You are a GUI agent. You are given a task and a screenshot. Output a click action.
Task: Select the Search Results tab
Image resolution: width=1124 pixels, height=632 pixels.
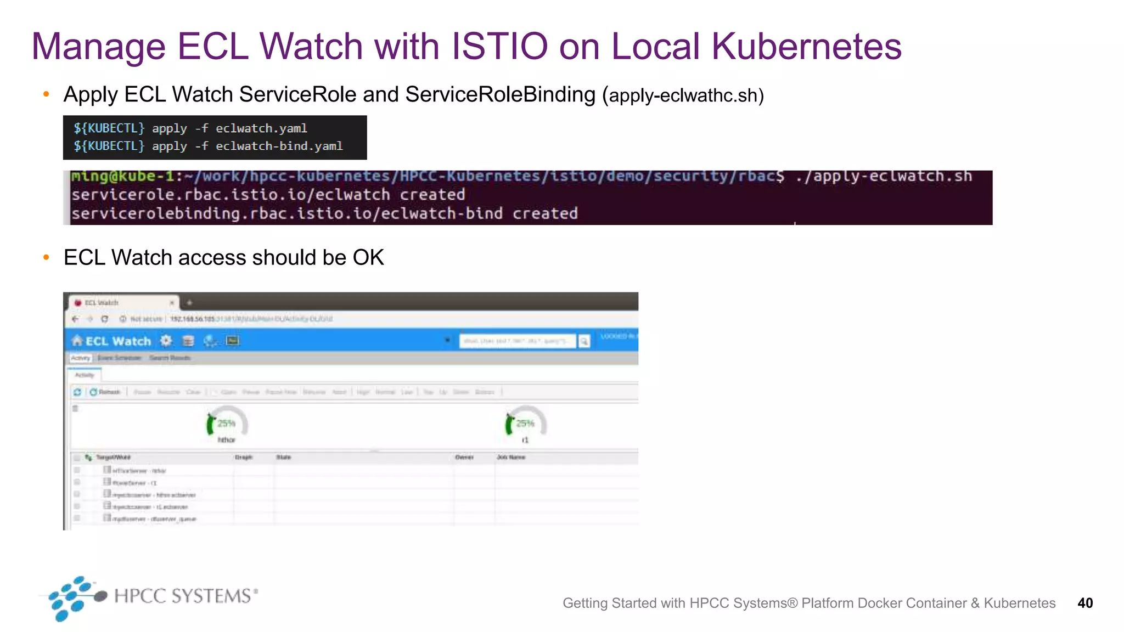(170, 358)
